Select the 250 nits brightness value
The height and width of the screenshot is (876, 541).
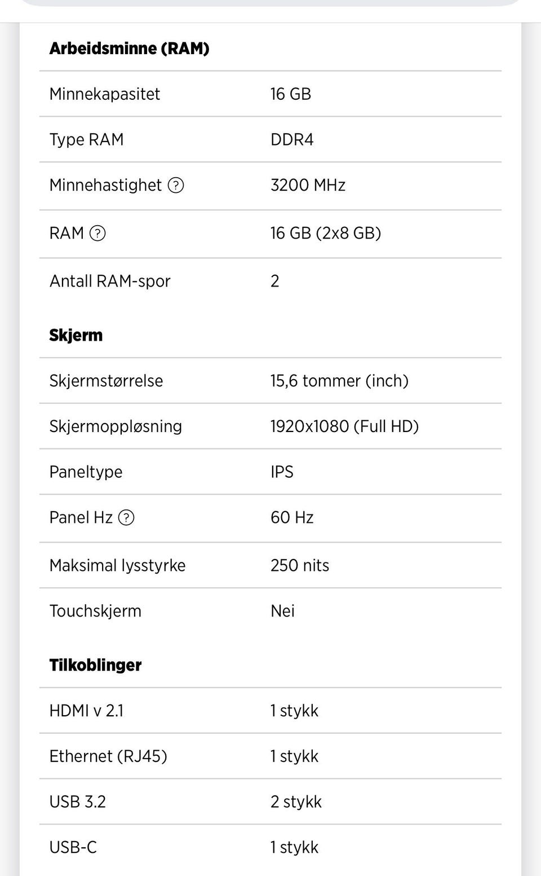(x=299, y=565)
